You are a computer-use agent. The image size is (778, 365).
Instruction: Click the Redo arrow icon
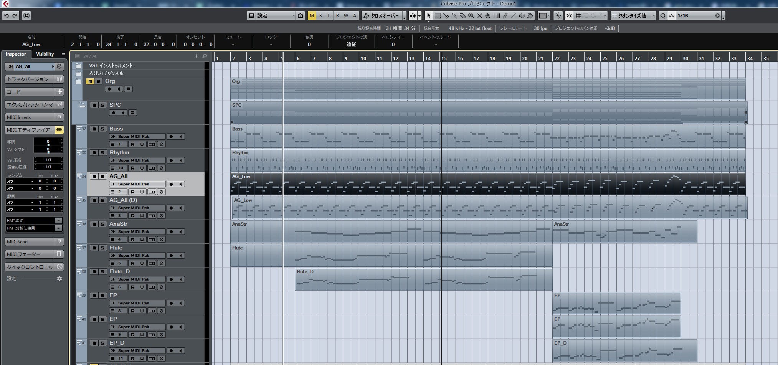15,16
